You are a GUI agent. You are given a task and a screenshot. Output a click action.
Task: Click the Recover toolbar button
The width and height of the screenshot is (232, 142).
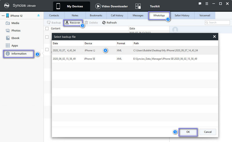click(73, 23)
